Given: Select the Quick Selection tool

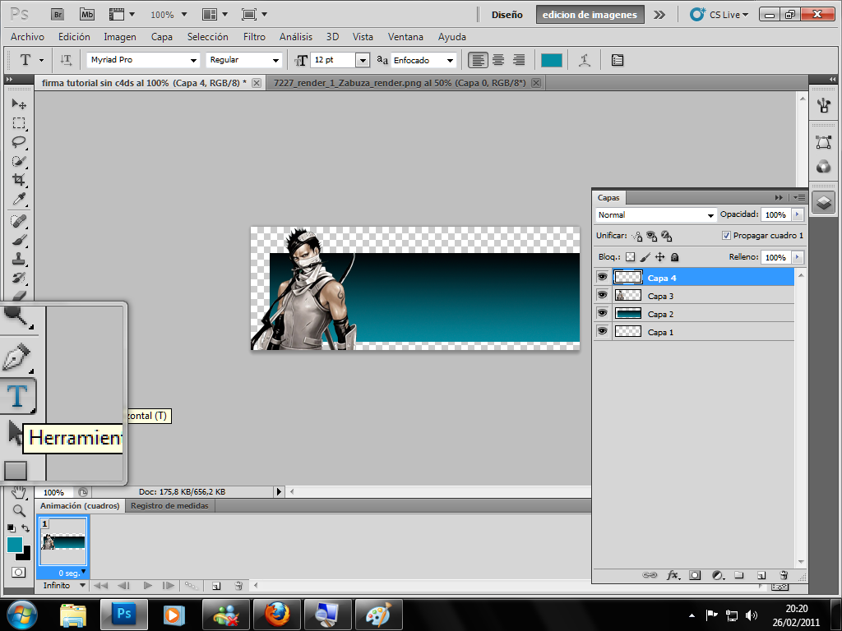Looking at the screenshot, I should point(19,161).
